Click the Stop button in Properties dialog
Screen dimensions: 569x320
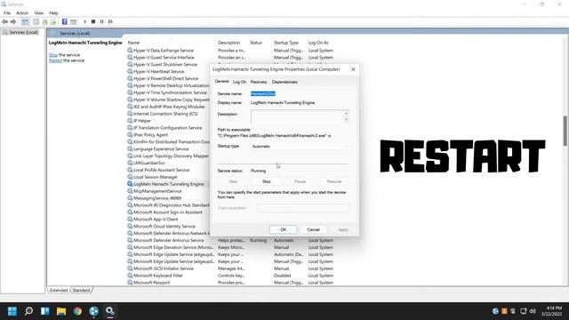point(267,181)
